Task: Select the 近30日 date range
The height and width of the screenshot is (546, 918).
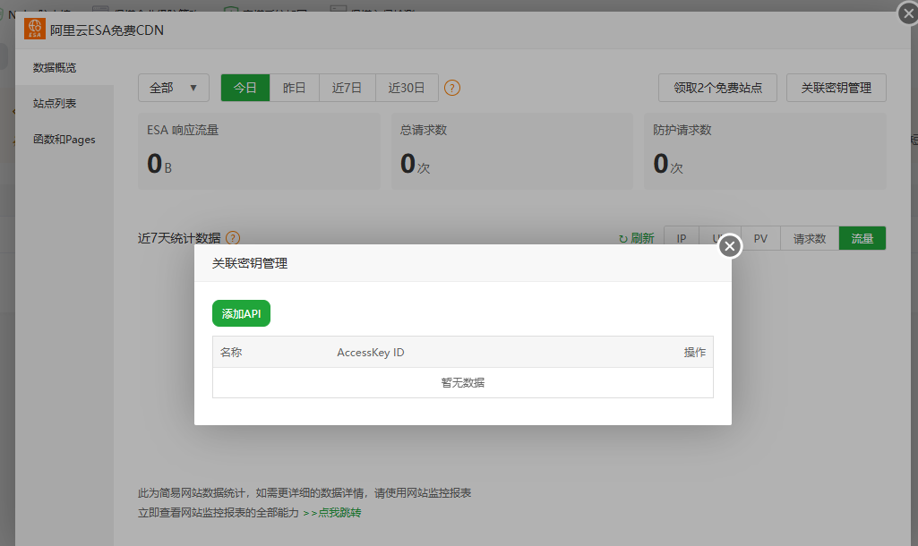Action: click(x=406, y=88)
